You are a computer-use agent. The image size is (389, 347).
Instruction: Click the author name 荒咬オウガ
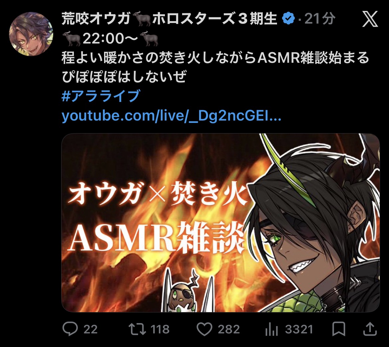pyautogui.click(x=96, y=19)
